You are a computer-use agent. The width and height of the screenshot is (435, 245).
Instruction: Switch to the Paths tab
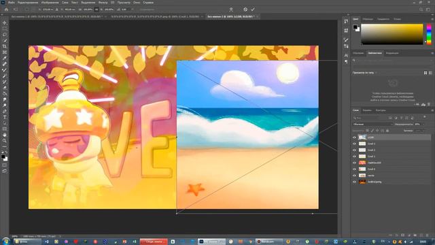381,110
